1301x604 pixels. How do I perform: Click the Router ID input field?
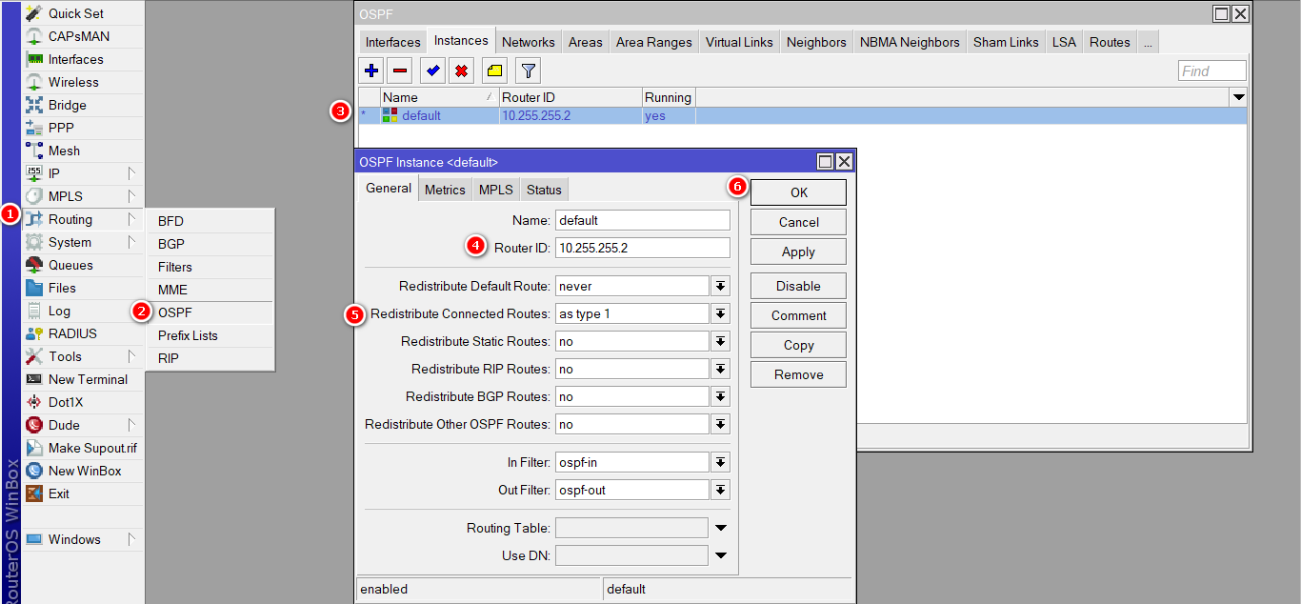(x=642, y=248)
